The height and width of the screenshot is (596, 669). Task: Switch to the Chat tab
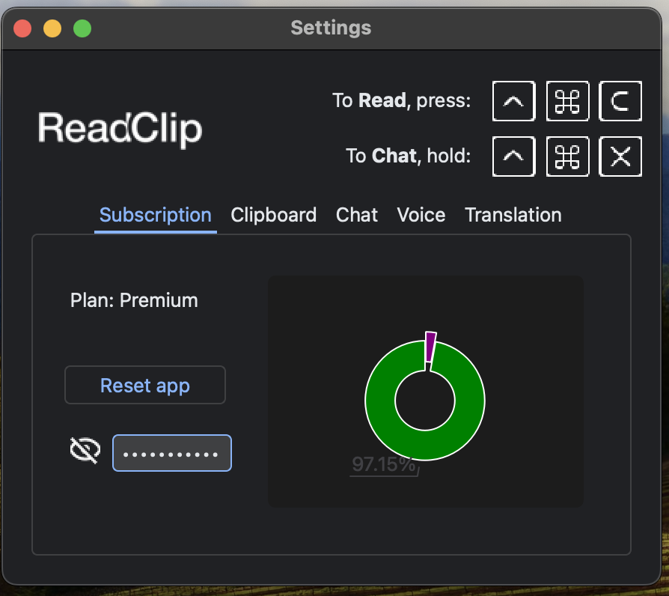coord(357,215)
